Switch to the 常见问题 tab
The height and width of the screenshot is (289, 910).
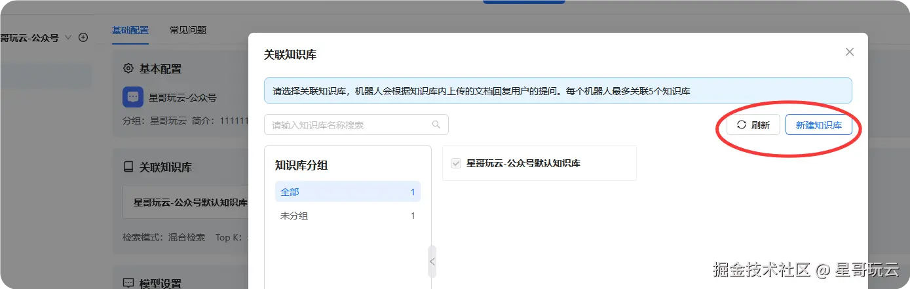pyautogui.click(x=188, y=30)
